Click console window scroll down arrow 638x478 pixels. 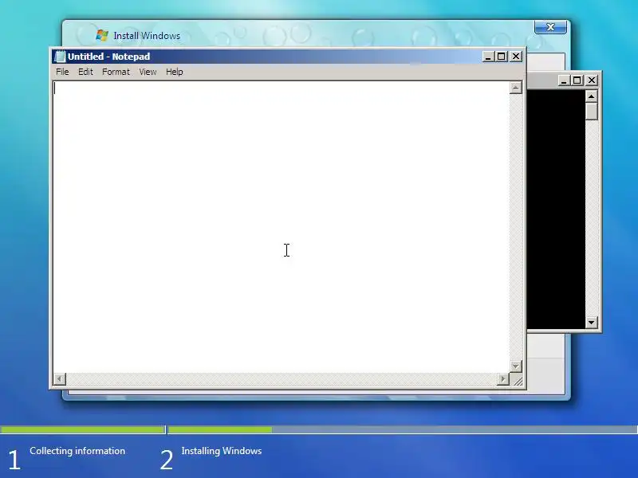[591, 323]
